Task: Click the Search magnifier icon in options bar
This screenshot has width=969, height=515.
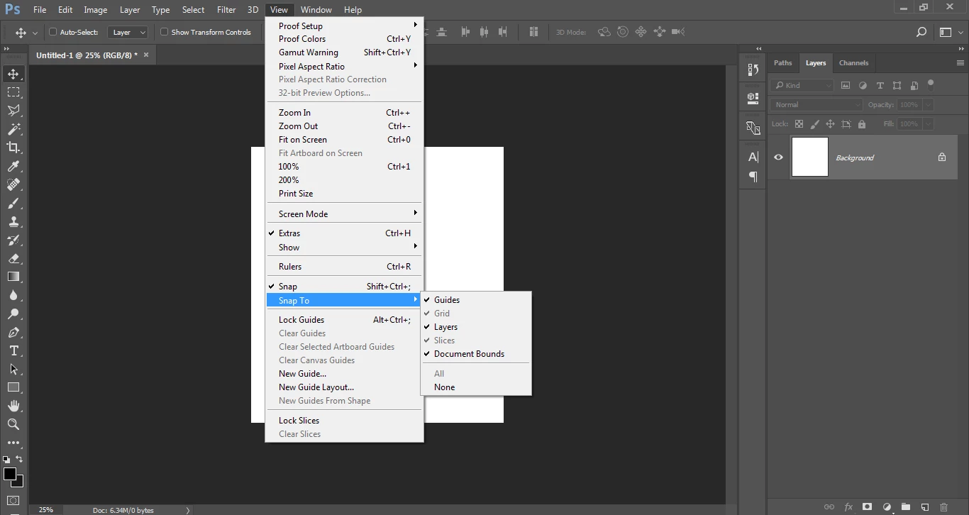Action: (921, 32)
